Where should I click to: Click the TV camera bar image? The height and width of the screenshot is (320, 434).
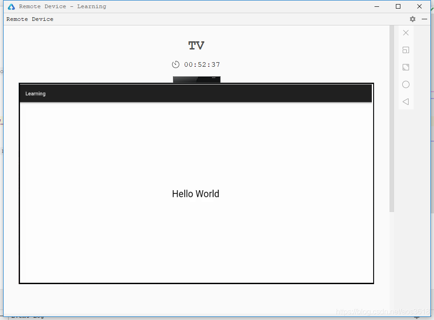(197, 79)
